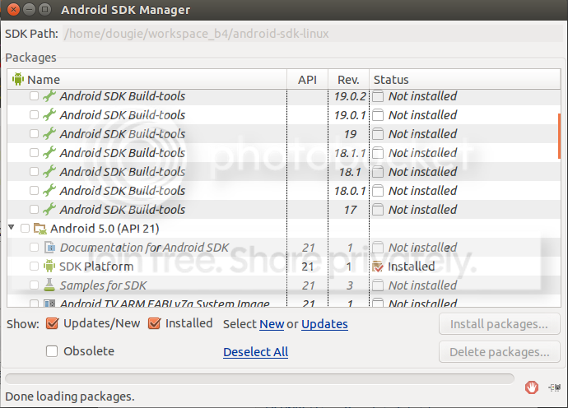Toggle the Installed filter checkbox
The image size is (568, 408).
pos(154,323)
